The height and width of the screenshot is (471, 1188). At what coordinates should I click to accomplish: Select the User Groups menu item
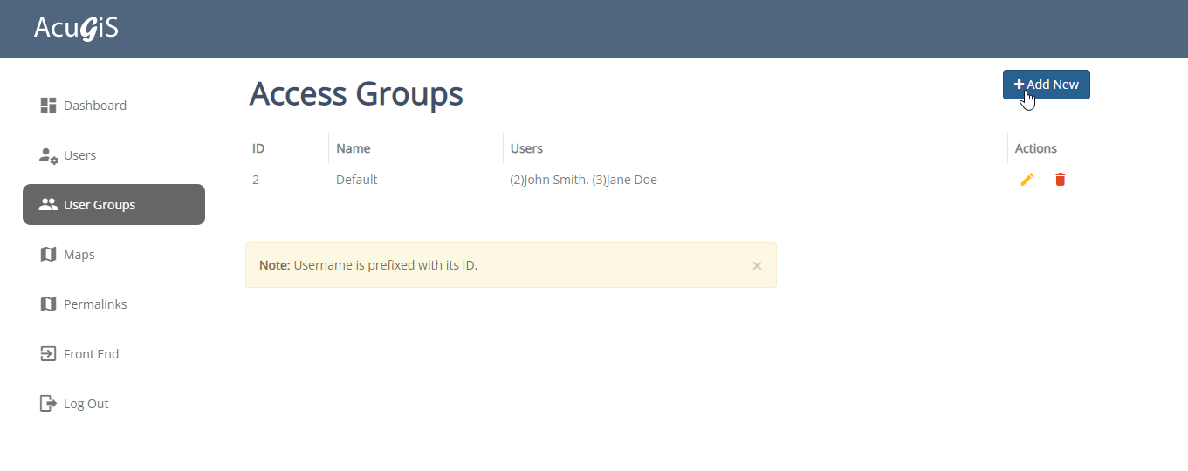(113, 205)
